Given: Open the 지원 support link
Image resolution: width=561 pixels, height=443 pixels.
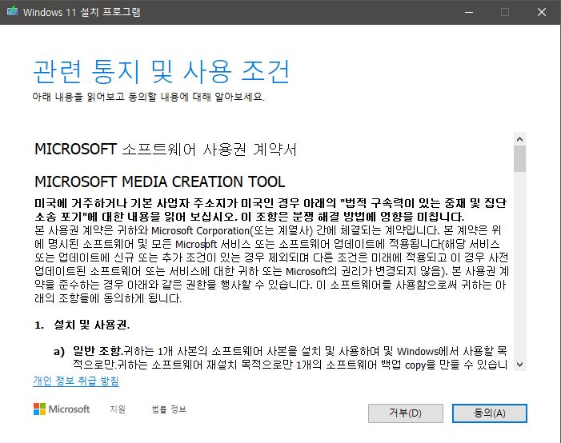Looking at the screenshot, I should coord(118,409).
